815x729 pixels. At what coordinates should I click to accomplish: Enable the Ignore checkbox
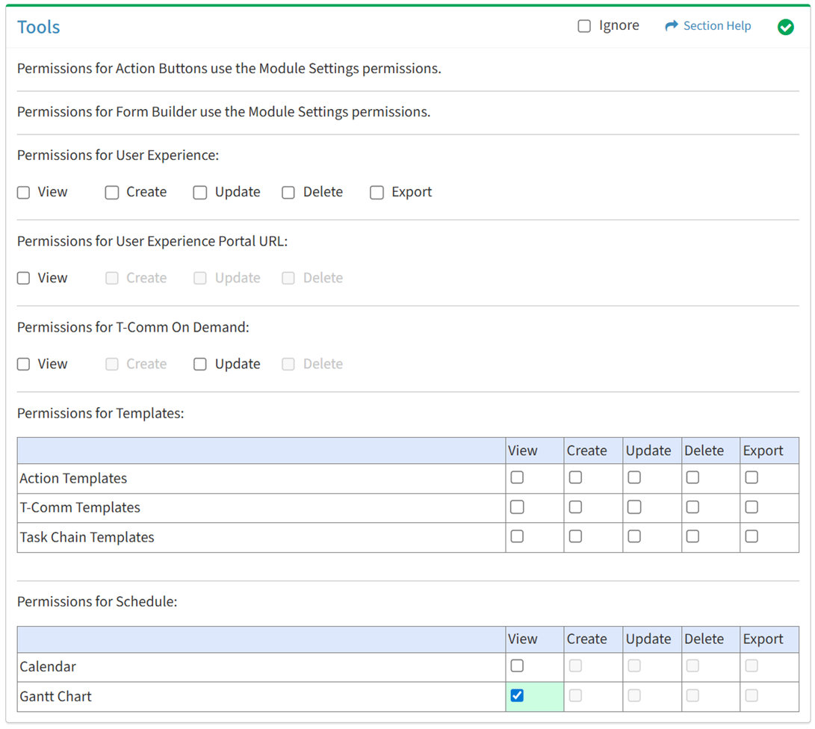pos(584,26)
